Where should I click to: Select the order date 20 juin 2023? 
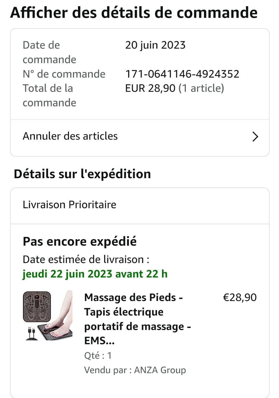click(155, 45)
